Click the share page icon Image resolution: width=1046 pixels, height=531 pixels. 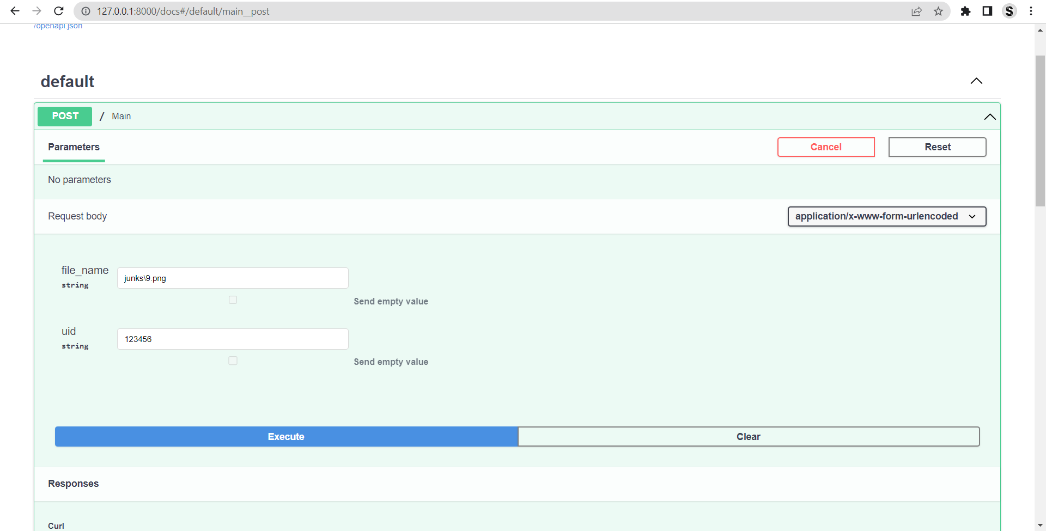tap(916, 11)
